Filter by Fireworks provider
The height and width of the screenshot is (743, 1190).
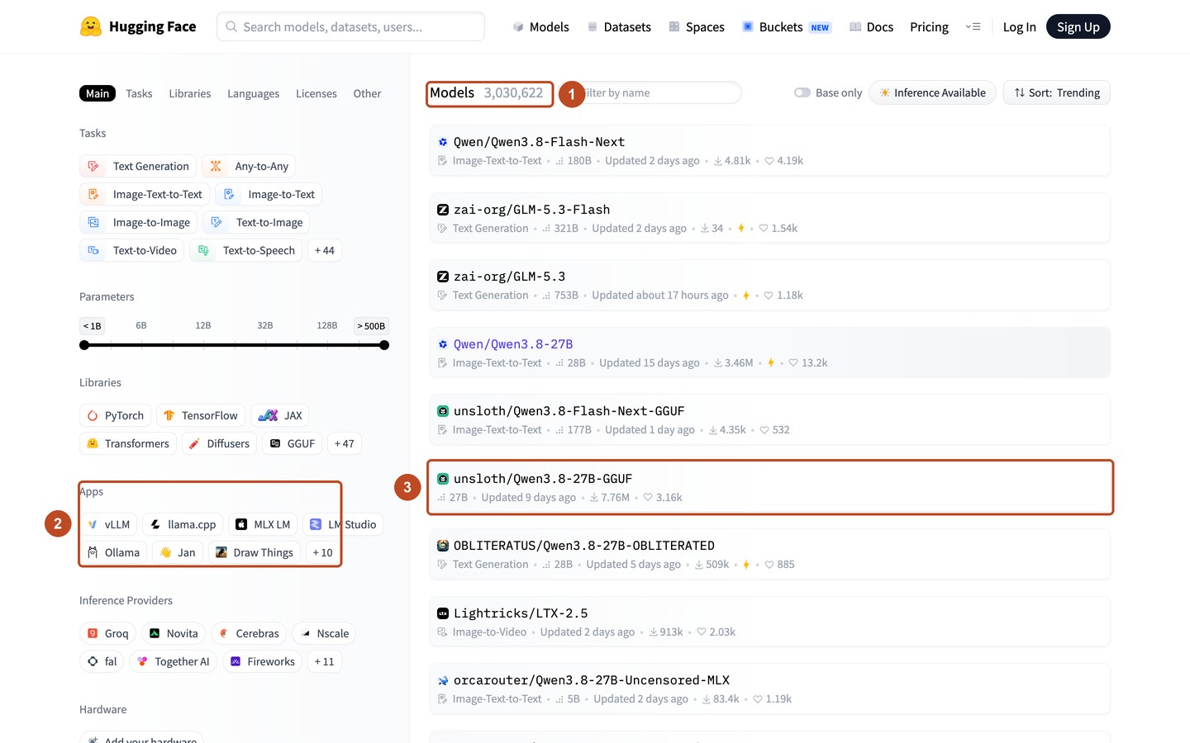pyautogui.click(x=262, y=661)
